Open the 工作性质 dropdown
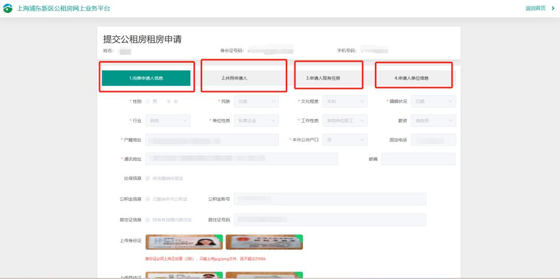This screenshot has height=279, width=560. 345,121
